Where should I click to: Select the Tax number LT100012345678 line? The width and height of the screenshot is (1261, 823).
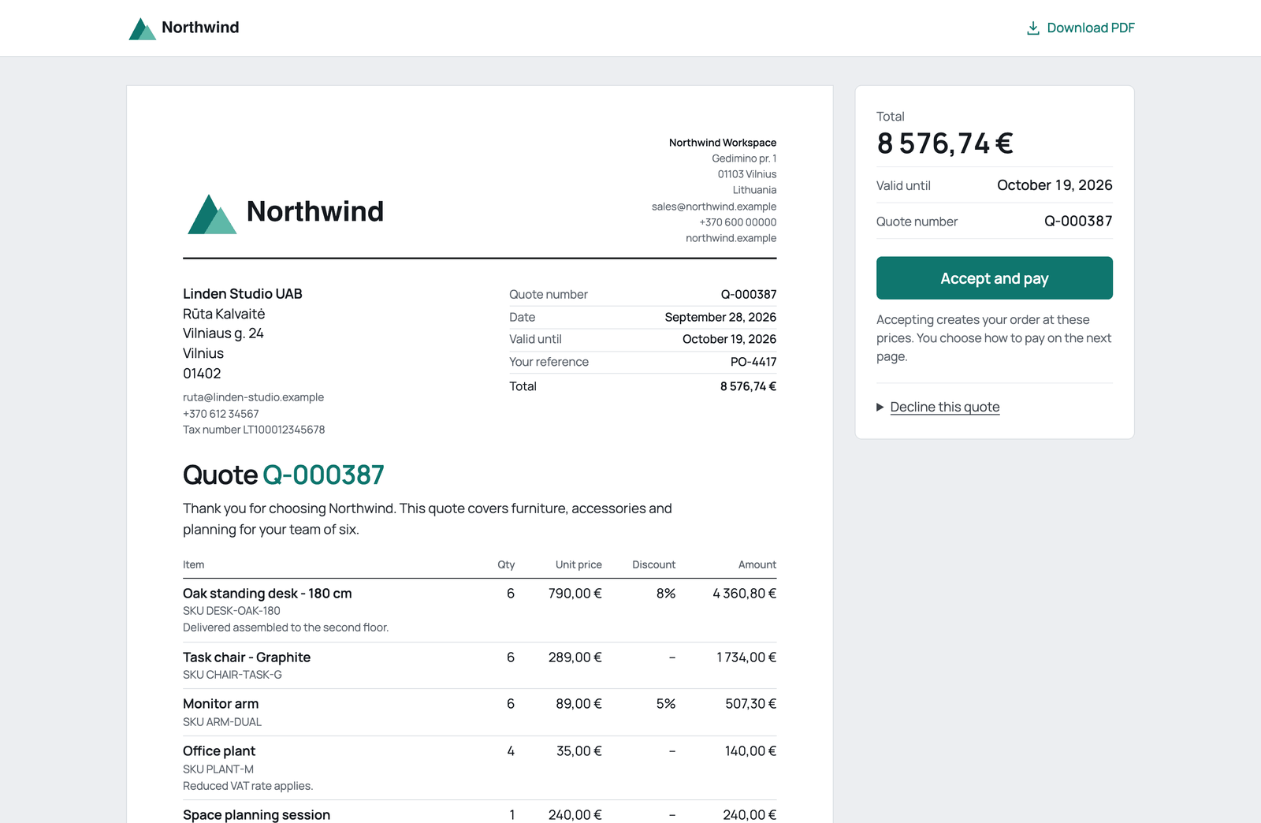pyautogui.click(x=254, y=430)
